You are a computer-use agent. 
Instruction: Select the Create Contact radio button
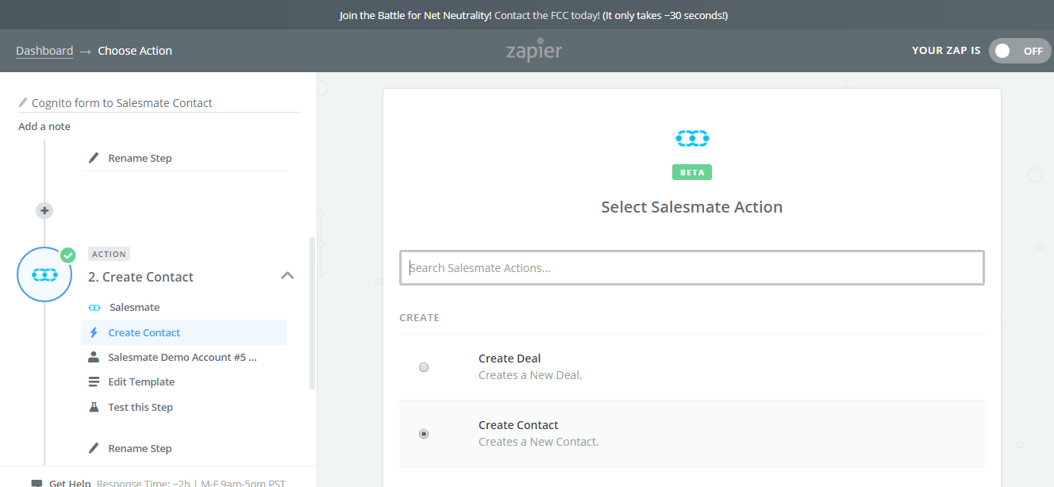point(424,434)
